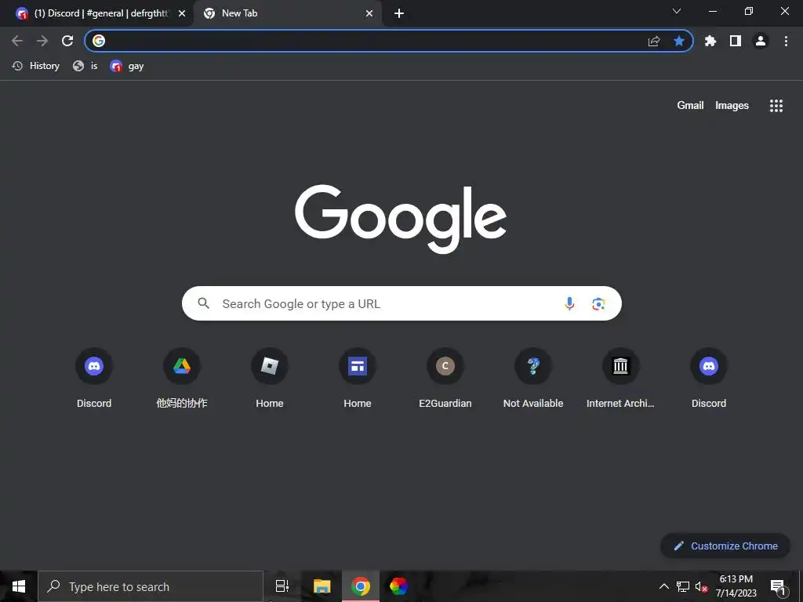The image size is (803, 602).
Task: Open the History bookmark
Action: tap(36, 66)
